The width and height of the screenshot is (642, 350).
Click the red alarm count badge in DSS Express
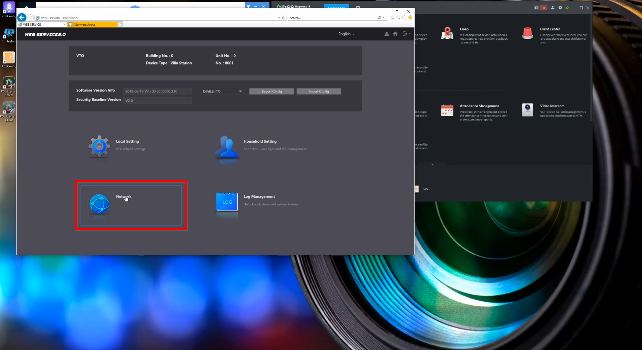[x=544, y=8]
